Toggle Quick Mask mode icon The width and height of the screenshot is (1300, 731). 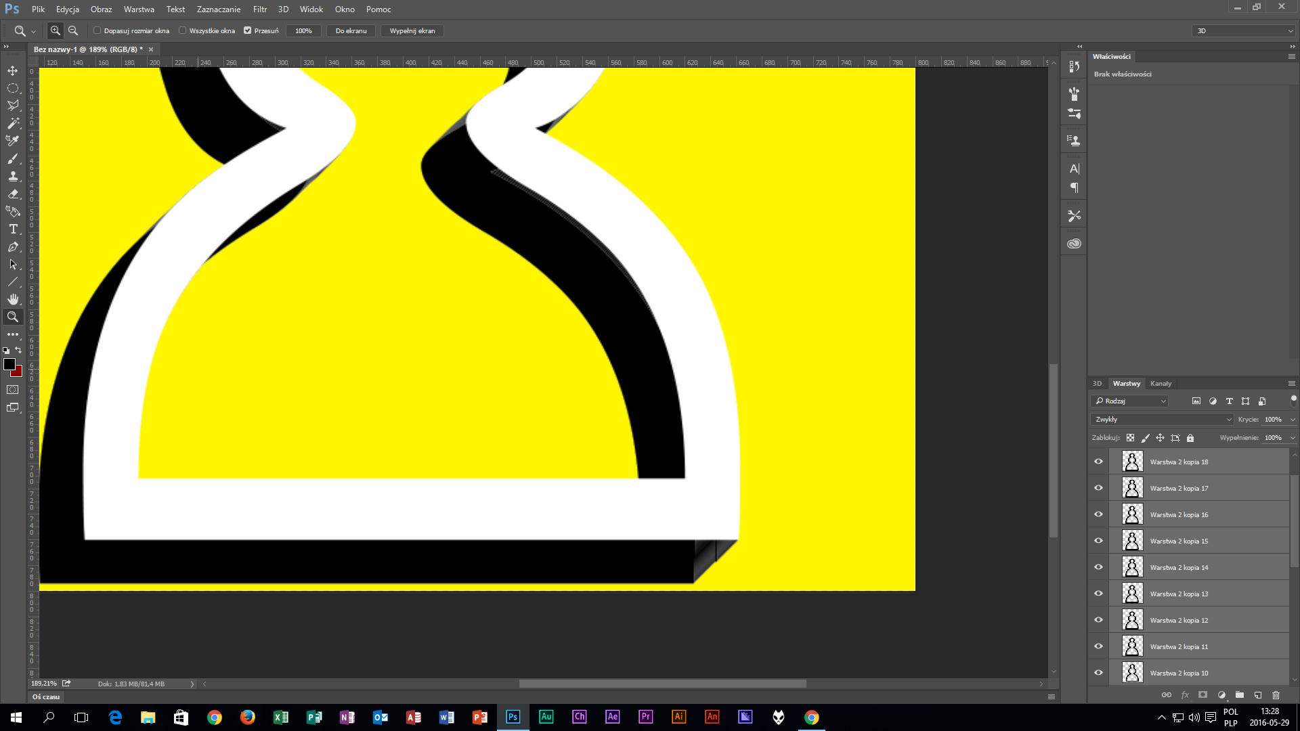(x=13, y=390)
